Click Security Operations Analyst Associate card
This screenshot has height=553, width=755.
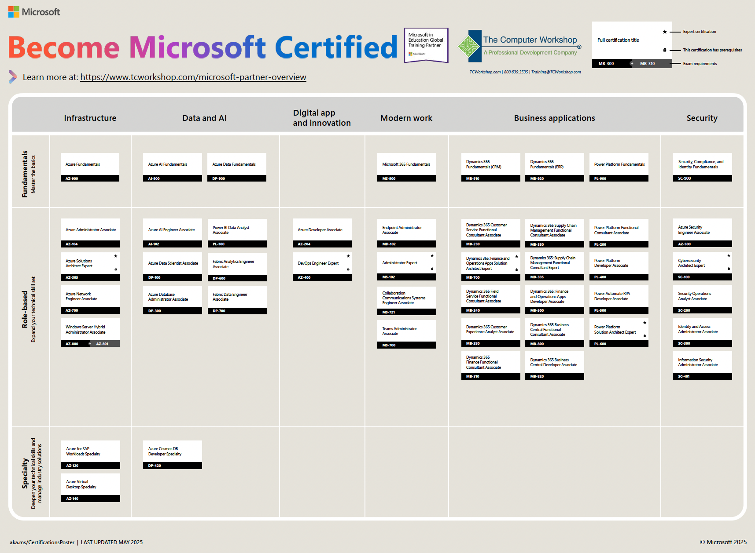pyautogui.click(x=703, y=299)
